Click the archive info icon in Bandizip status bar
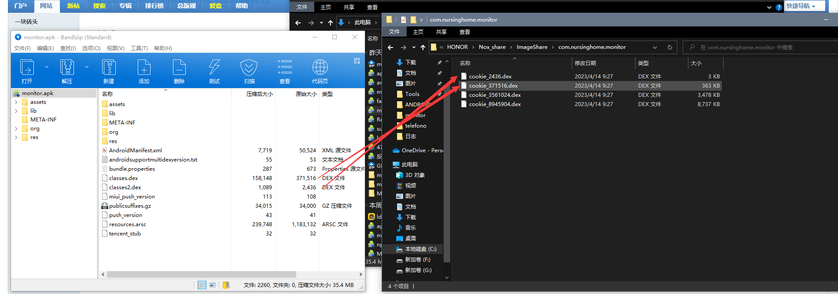The height and width of the screenshot is (294, 838). pyautogui.click(x=226, y=285)
